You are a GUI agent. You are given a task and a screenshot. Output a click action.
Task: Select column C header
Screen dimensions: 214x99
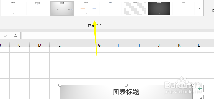[19, 45]
